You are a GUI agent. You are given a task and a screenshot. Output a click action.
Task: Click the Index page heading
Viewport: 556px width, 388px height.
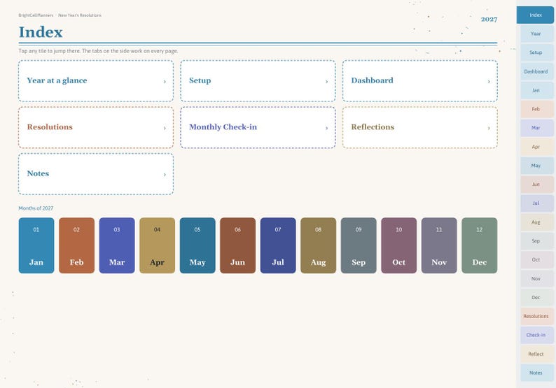coord(41,32)
